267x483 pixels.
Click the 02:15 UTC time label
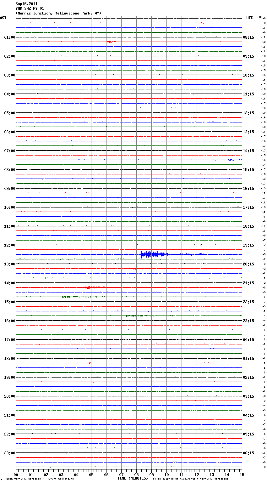tap(248, 377)
